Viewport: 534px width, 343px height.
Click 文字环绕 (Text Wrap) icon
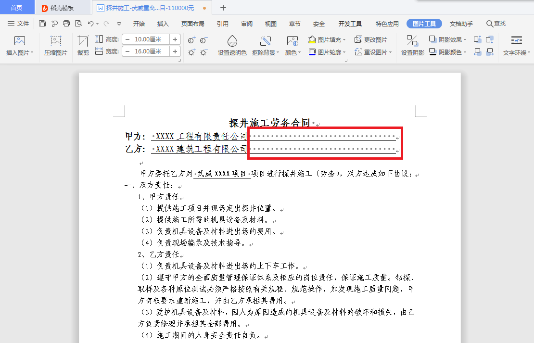[517, 41]
